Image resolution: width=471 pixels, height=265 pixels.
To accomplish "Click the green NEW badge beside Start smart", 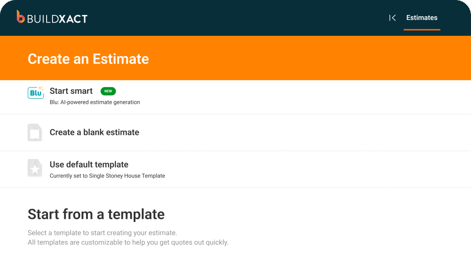I will [x=108, y=91].
